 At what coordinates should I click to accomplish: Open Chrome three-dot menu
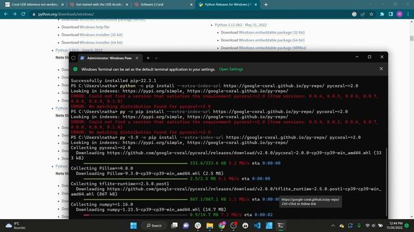(408, 14)
